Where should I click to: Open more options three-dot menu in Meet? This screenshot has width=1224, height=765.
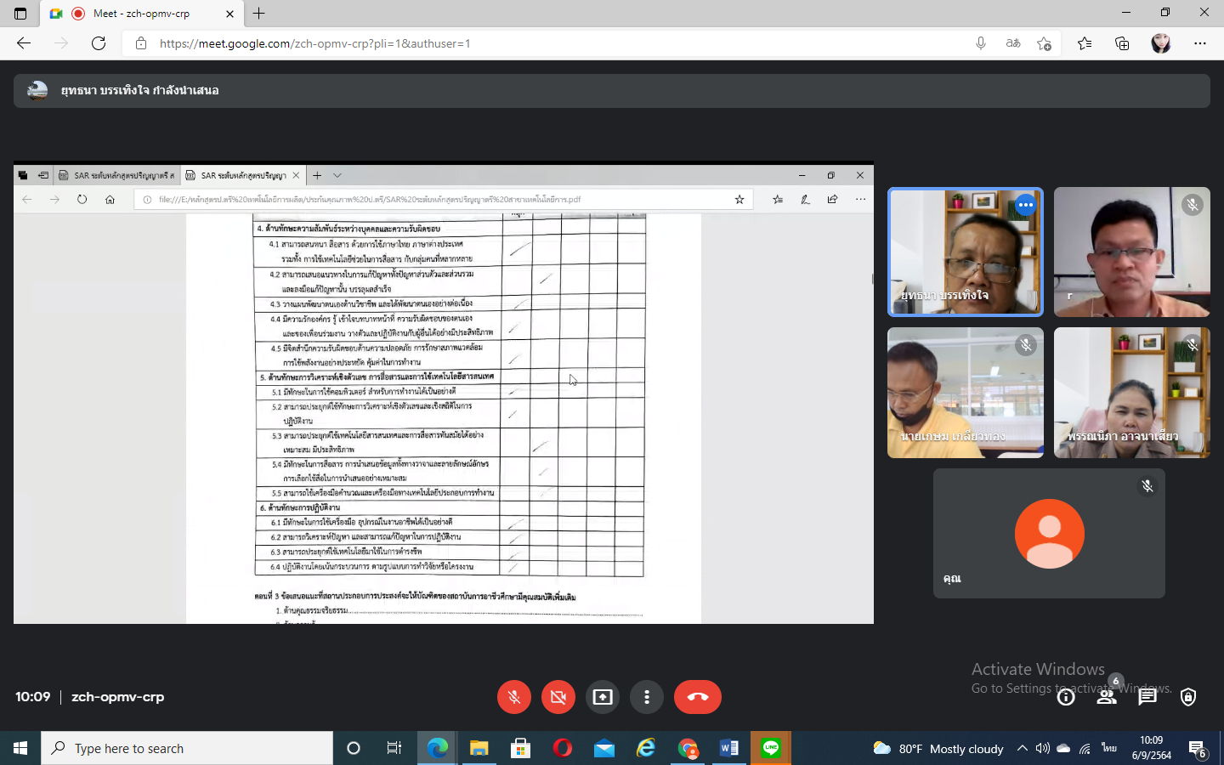click(x=647, y=697)
